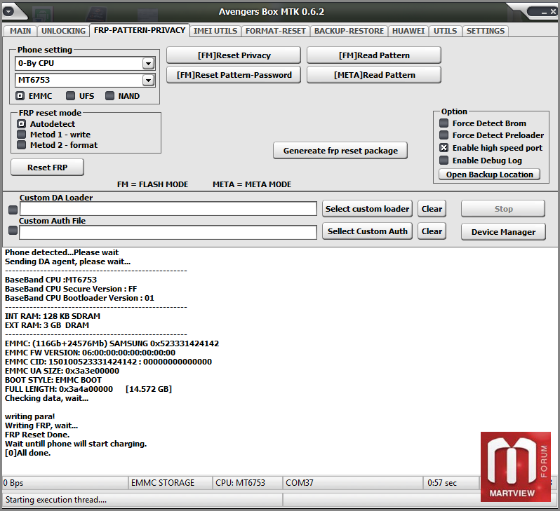The image size is (560, 511).
Task: Click '[0]All done.' log line
Action: [x=28, y=453]
